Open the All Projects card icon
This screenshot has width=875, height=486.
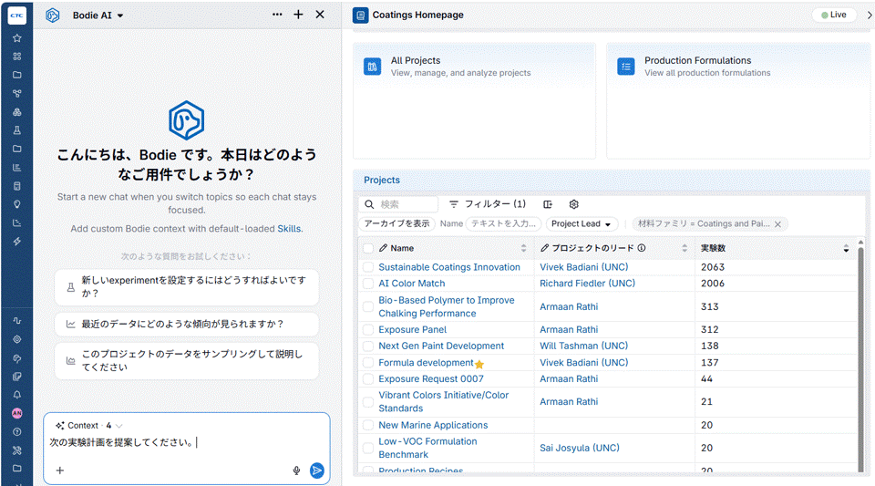(372, 67)
